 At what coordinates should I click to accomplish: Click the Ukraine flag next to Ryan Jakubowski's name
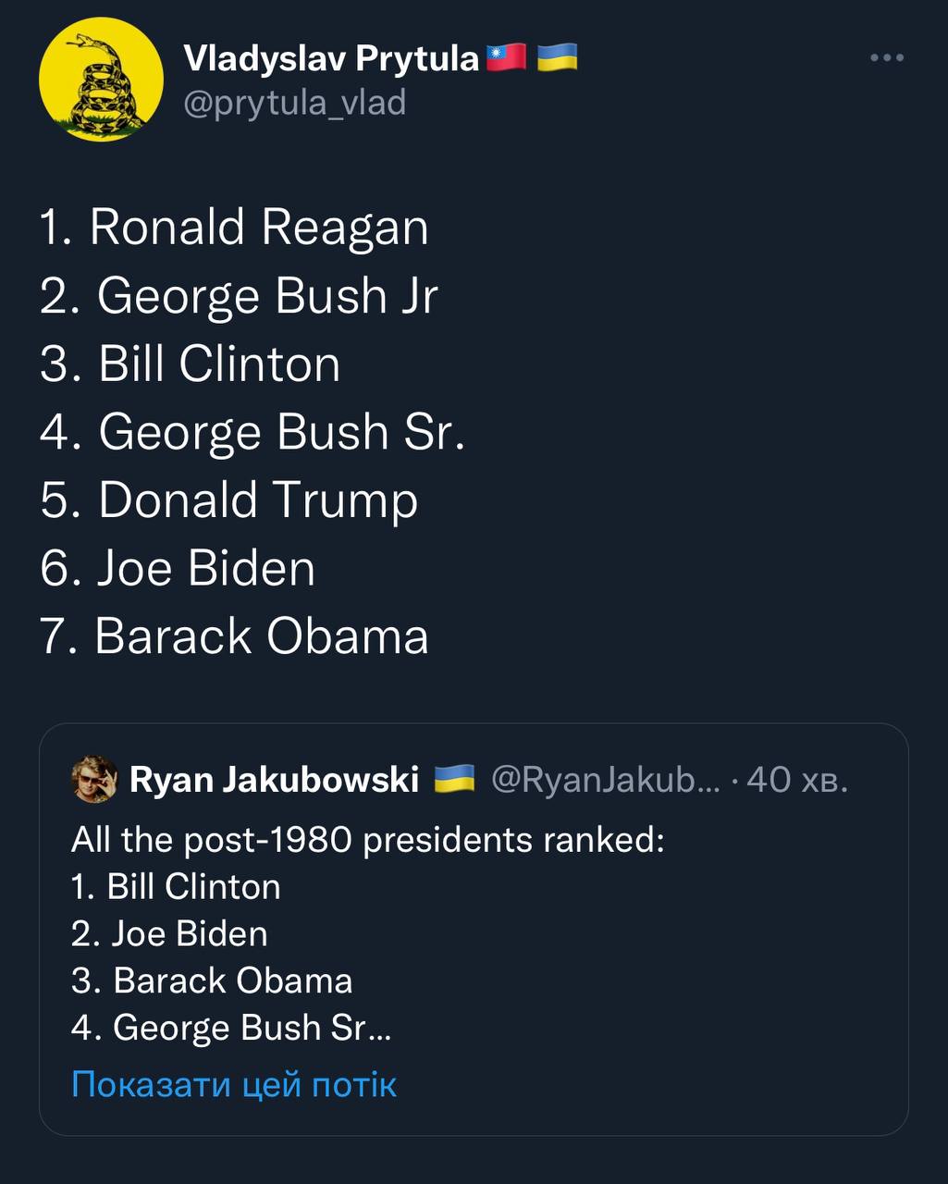click(x=453, y=779)
